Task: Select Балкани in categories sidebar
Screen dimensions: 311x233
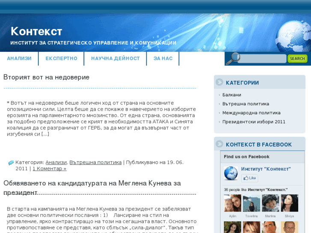Action: point(232,95)
